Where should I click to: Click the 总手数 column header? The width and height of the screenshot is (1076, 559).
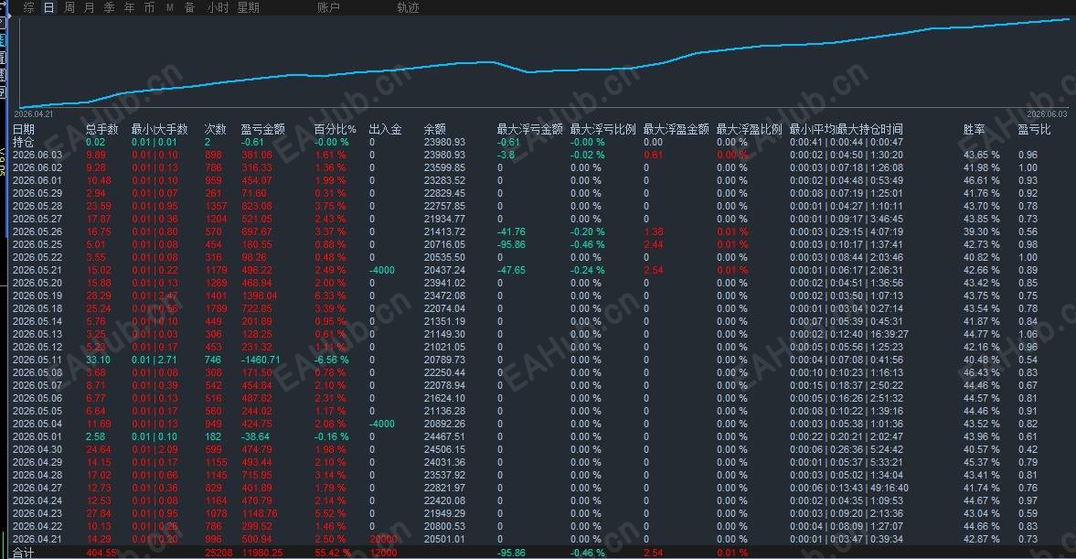point(102,129)
